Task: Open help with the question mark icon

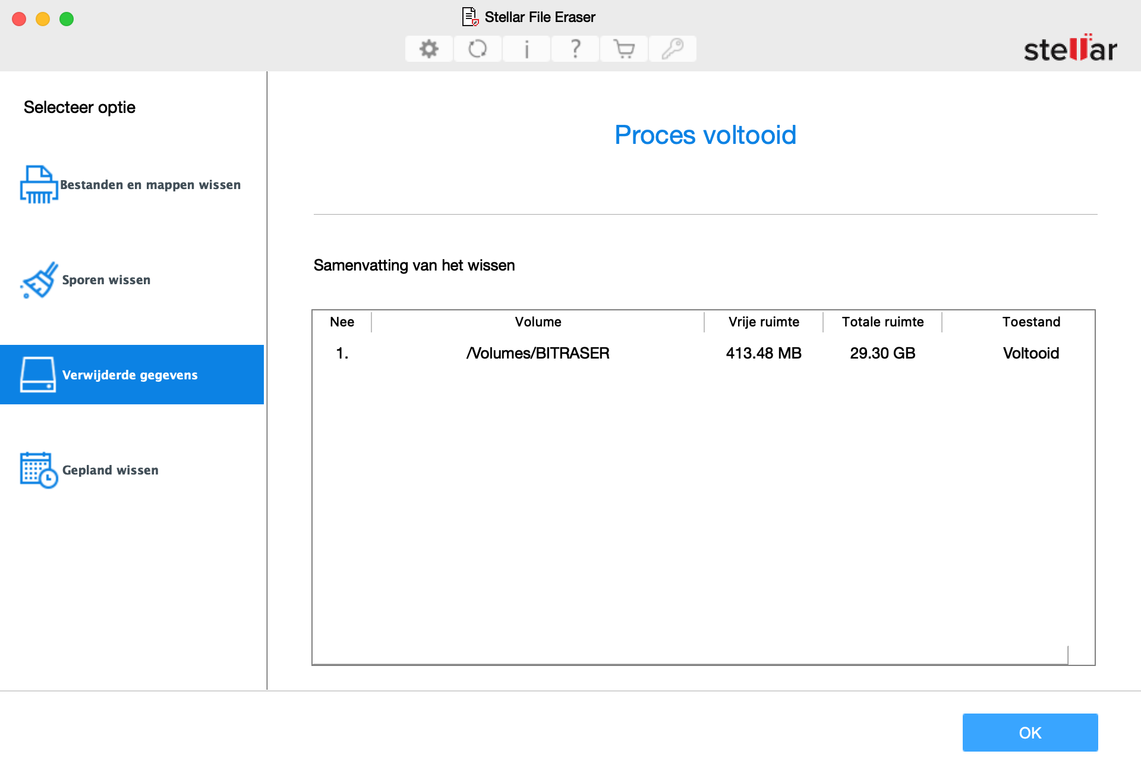Action: (x=575, y=49)
